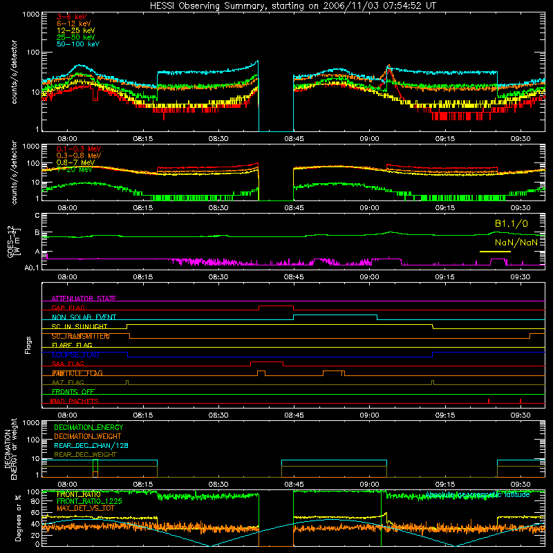
Task: Click the raised GAP_FLAG step segment
Action: coord(276,306)
